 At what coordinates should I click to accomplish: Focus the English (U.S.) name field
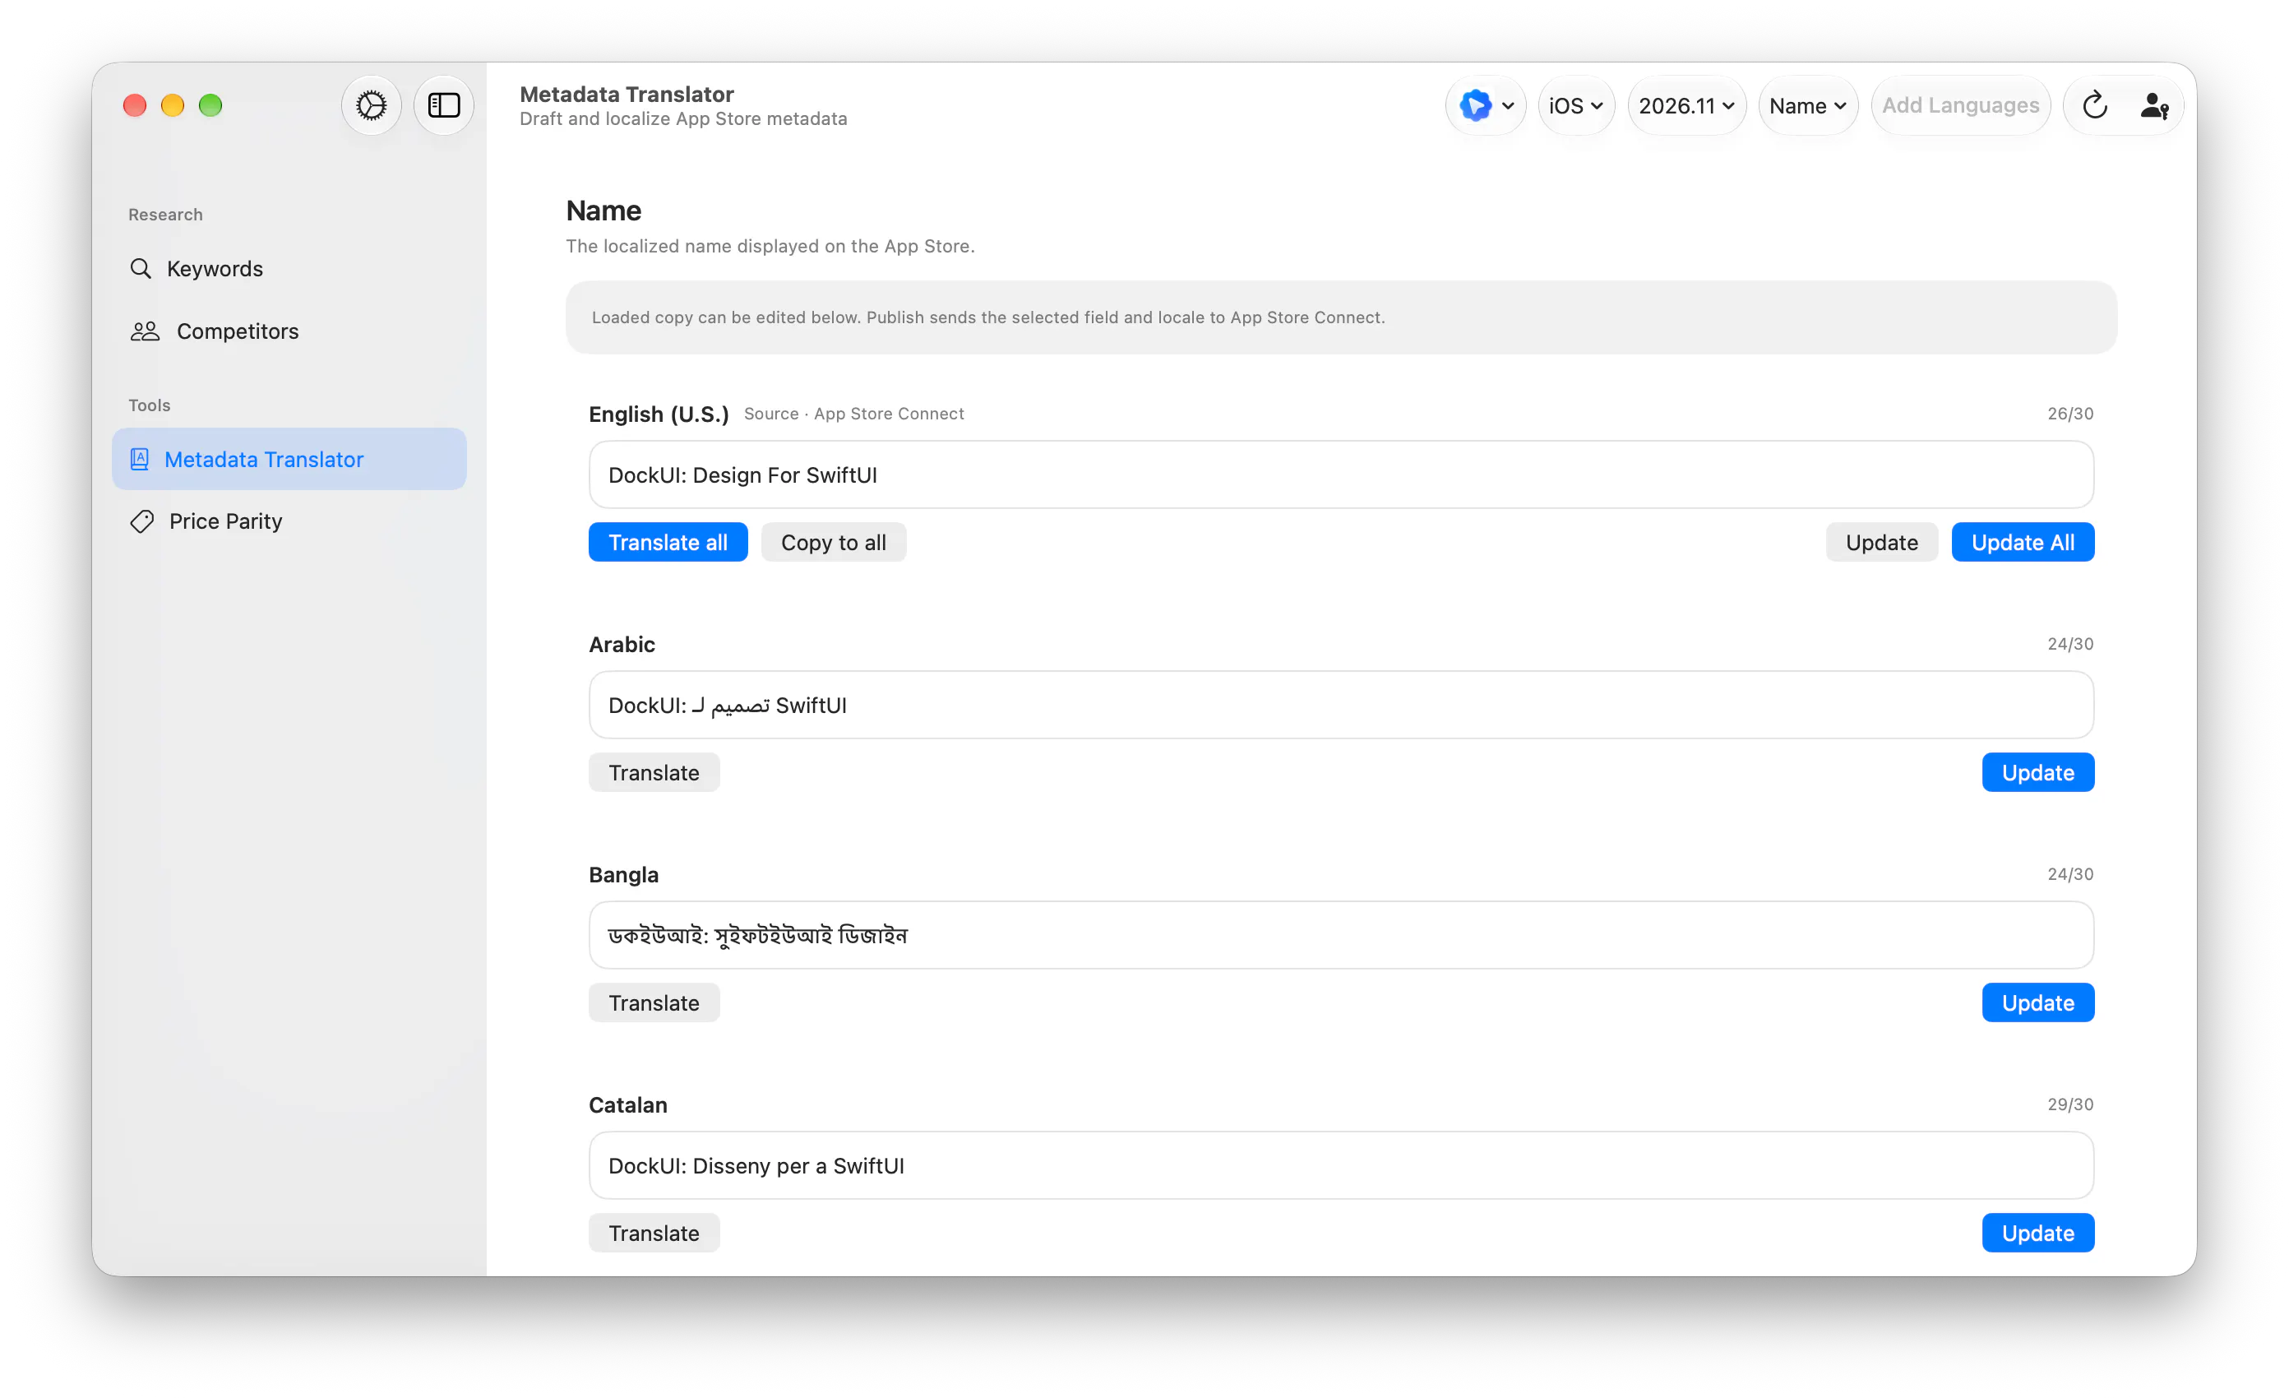pos(1342,474)
